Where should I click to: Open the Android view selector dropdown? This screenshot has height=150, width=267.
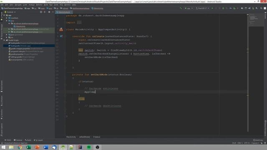10,12
